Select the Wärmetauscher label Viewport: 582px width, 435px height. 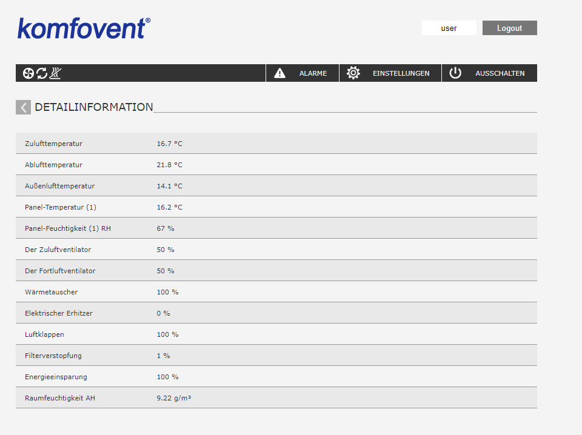tap(51, 292)
